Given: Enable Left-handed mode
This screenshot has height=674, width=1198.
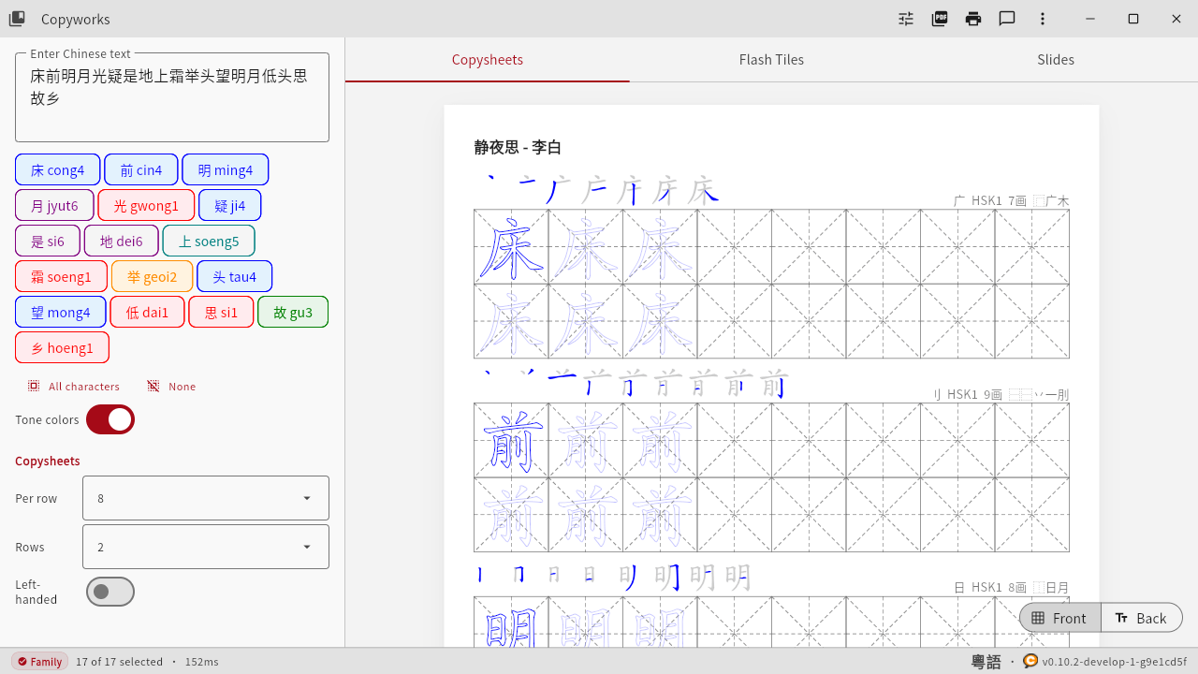Looking at the screenshot, I should coord(110,591).
